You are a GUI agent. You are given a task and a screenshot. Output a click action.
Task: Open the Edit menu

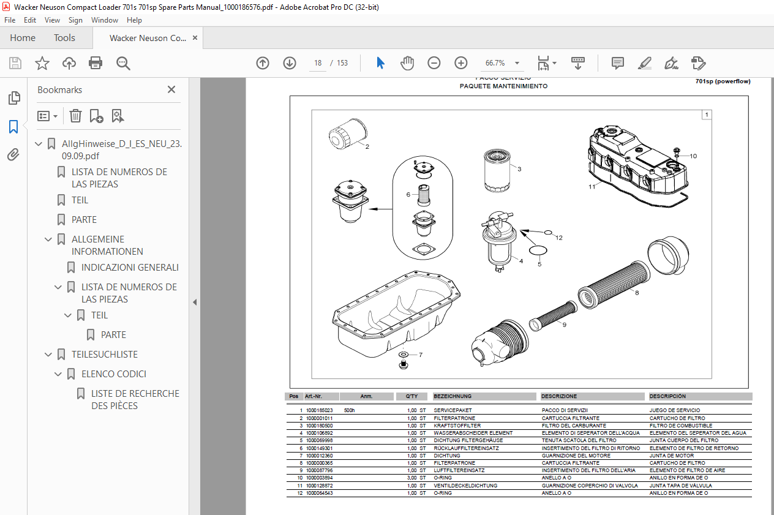point(30,20)
